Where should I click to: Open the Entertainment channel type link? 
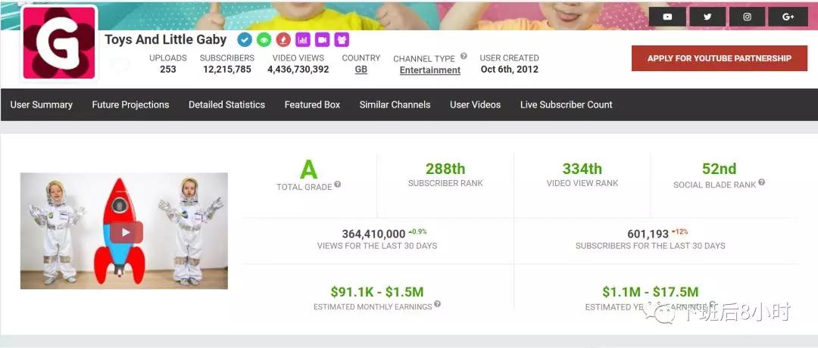point(429,70)
